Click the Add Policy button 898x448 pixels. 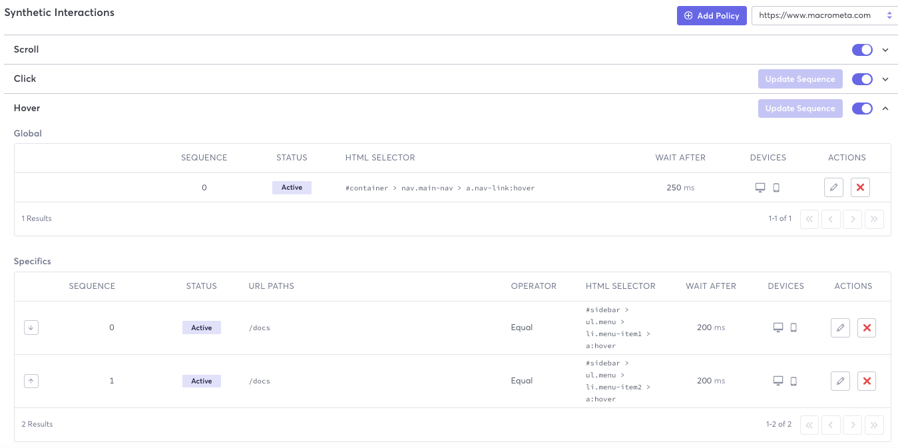(x=712, y=15)
